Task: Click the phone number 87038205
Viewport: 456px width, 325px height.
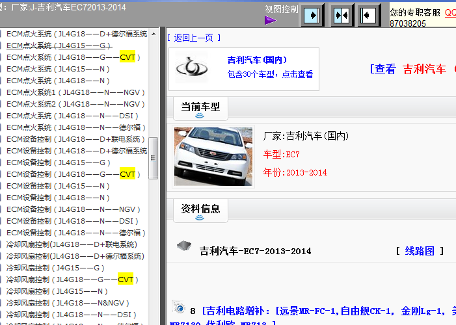Action: coord(408,23)
